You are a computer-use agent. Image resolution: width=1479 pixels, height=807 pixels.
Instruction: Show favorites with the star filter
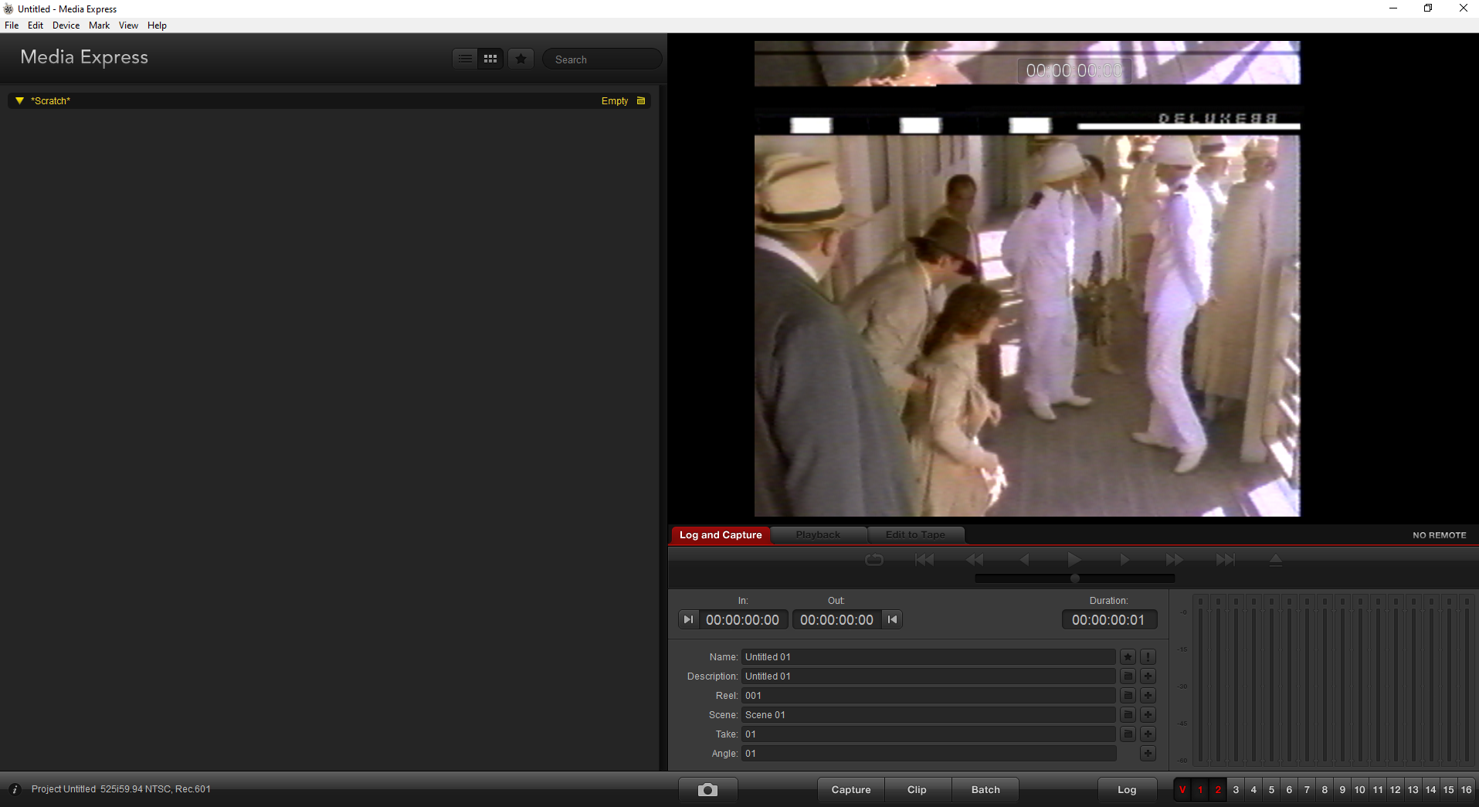point(521,59)
